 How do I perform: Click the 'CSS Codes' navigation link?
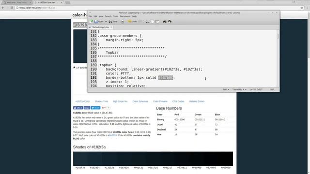178,101
